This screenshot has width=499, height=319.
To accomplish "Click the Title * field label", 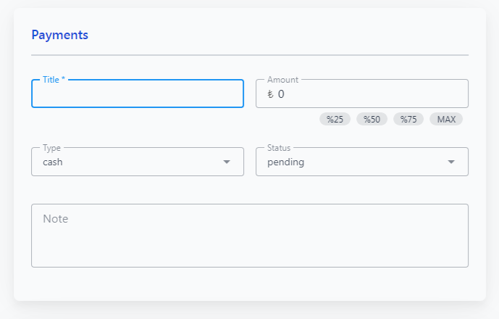I will [54, 80].
